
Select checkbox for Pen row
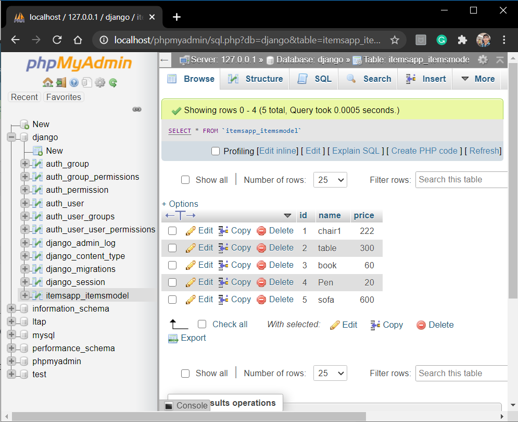point(172,282)
